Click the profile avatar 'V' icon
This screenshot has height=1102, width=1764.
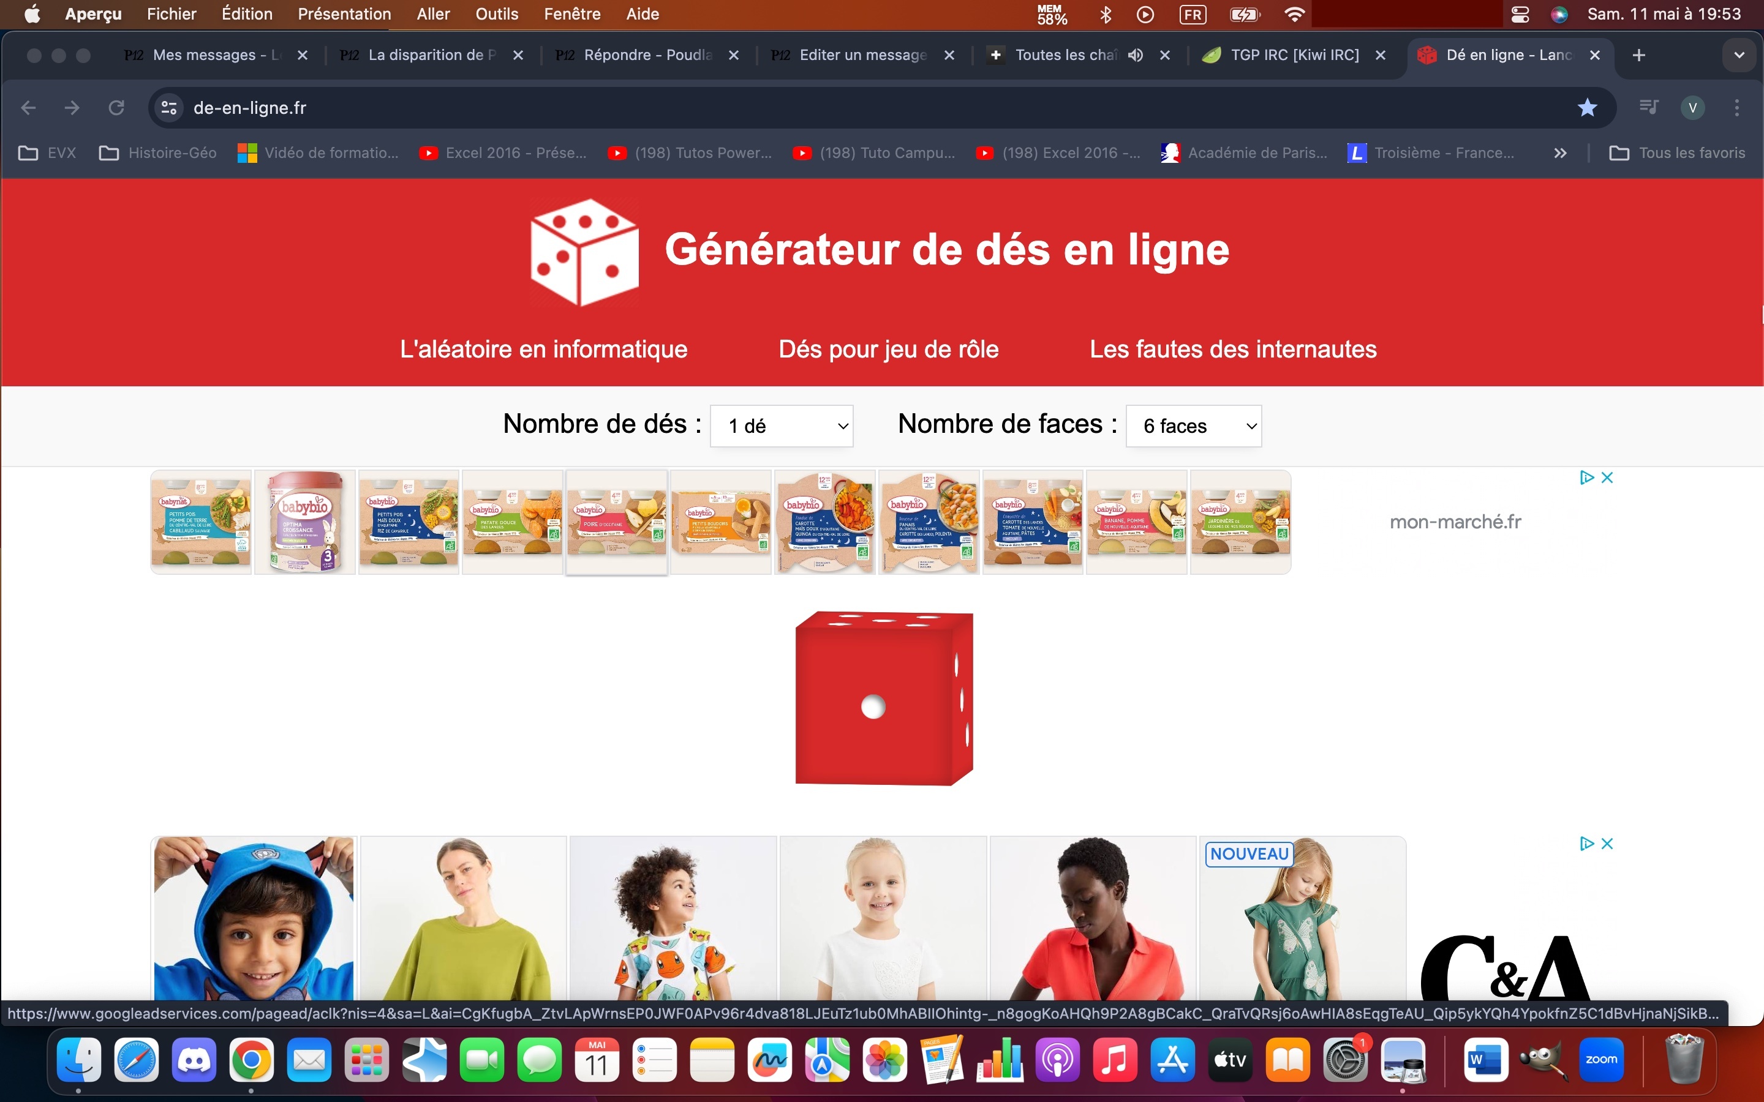pos(1692,108)
